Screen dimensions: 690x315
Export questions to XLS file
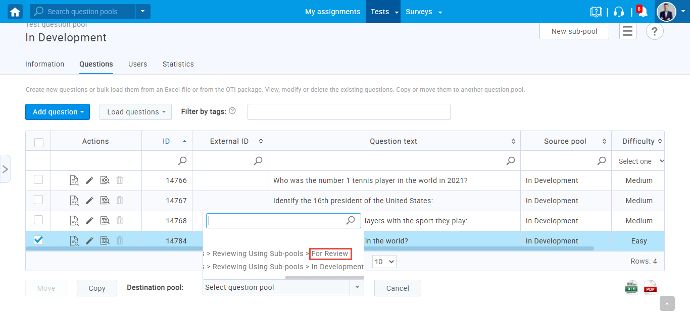tap(631, 287)
